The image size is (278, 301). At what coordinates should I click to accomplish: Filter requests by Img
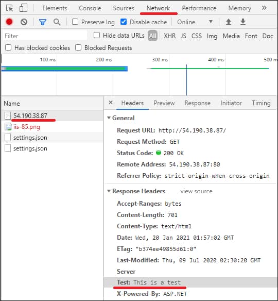[212, 36]
